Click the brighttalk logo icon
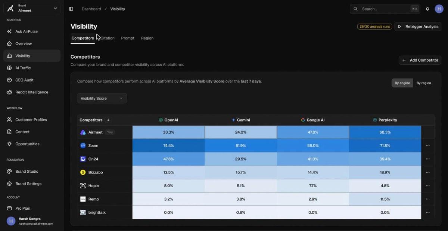Viewport: 448px width, 231px height. (83, 212)
